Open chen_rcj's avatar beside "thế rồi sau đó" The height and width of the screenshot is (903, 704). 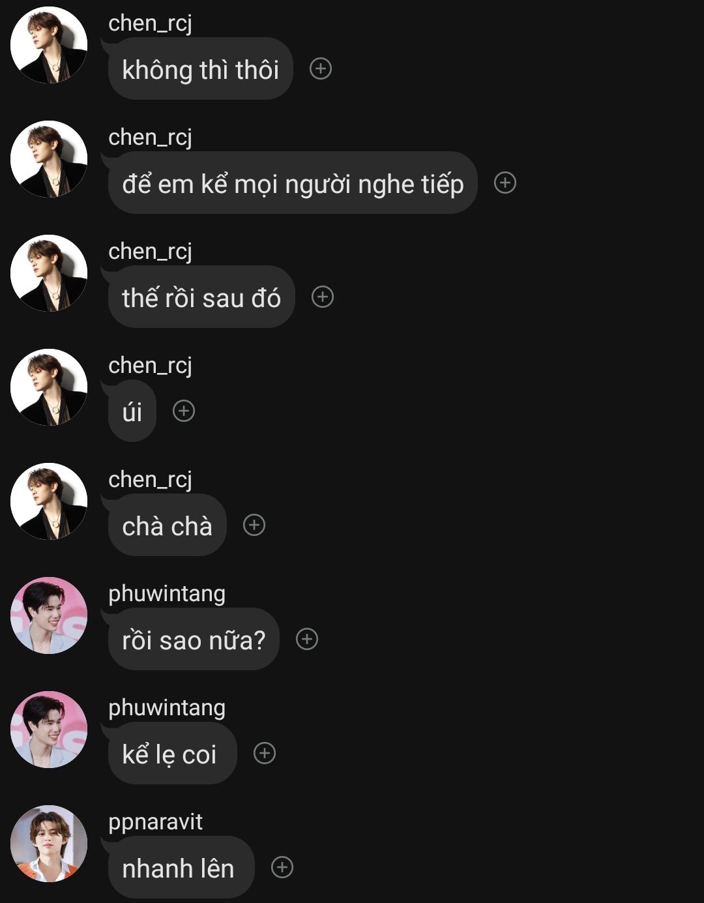[x=49, y=273]
